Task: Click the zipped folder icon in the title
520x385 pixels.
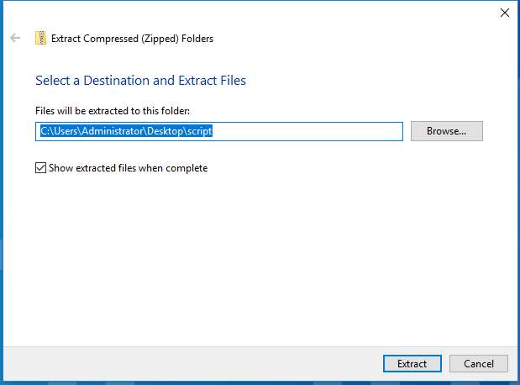Action: pyautogui.click(x=40, y=38)
